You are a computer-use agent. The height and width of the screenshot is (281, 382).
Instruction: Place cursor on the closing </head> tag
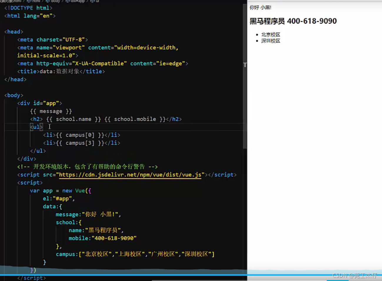tap(15, 79)
